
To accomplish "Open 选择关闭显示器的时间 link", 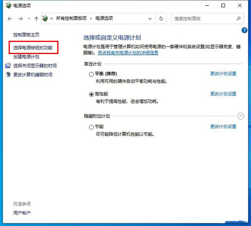I will [35, 66].
